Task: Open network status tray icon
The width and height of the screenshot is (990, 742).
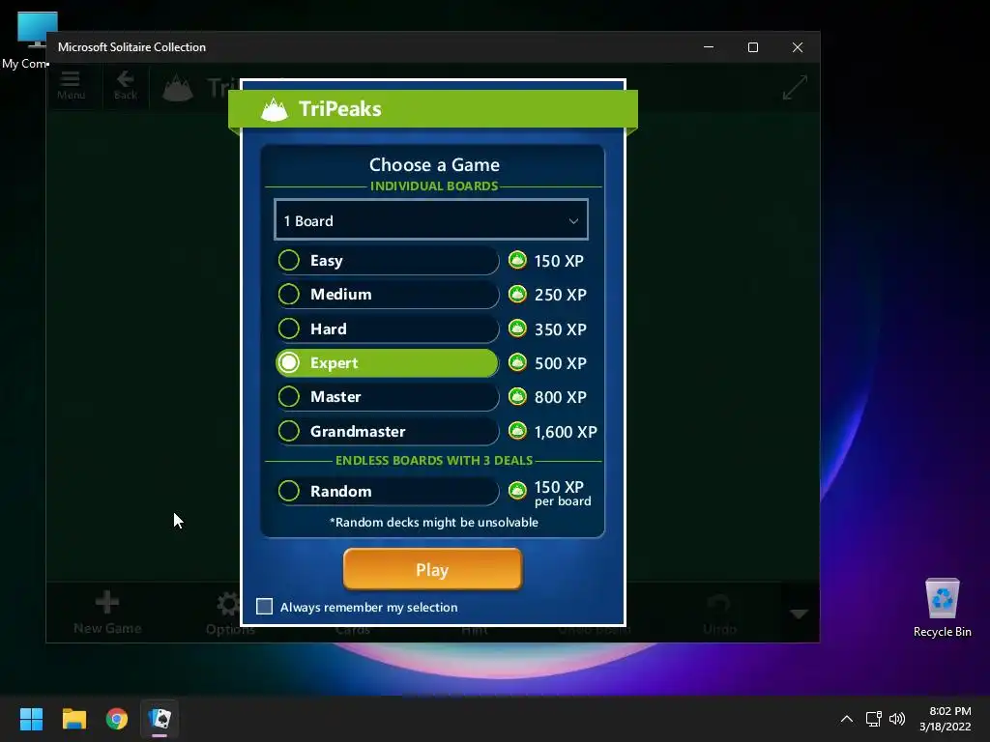Action: (873, 719)
